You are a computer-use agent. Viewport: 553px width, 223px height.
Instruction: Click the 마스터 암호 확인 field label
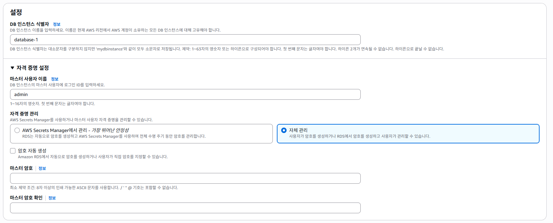click(x=26, y=198)
